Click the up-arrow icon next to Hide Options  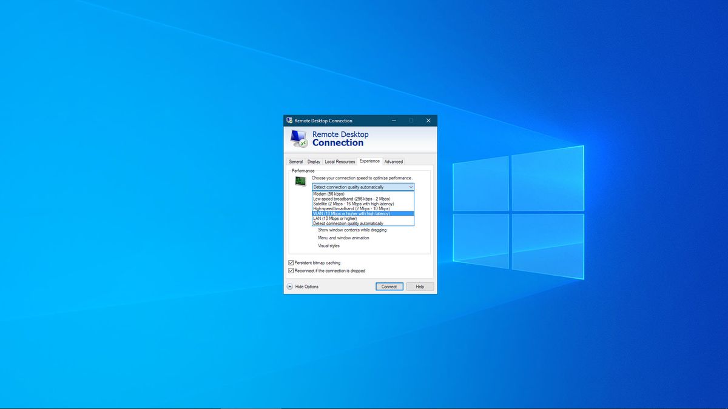click(290, 286)
